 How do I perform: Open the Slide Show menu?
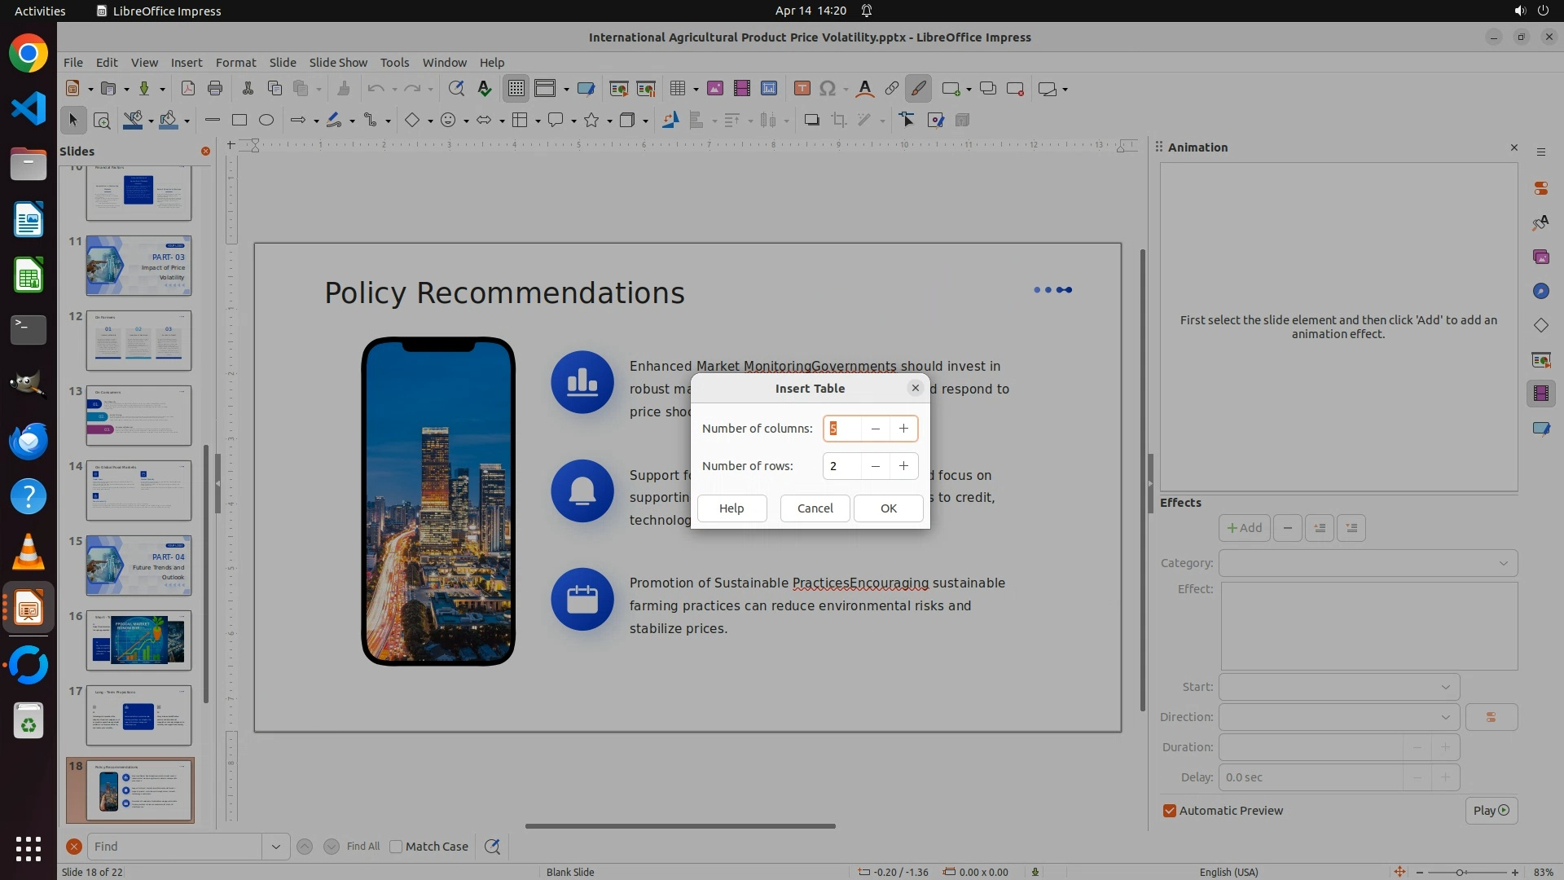pos(338,63)
